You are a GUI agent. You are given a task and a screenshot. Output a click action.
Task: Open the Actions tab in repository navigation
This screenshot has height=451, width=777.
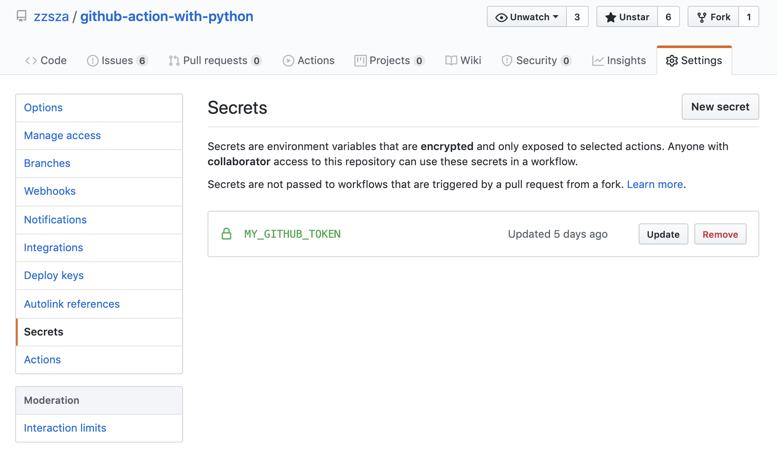[308, 61]
